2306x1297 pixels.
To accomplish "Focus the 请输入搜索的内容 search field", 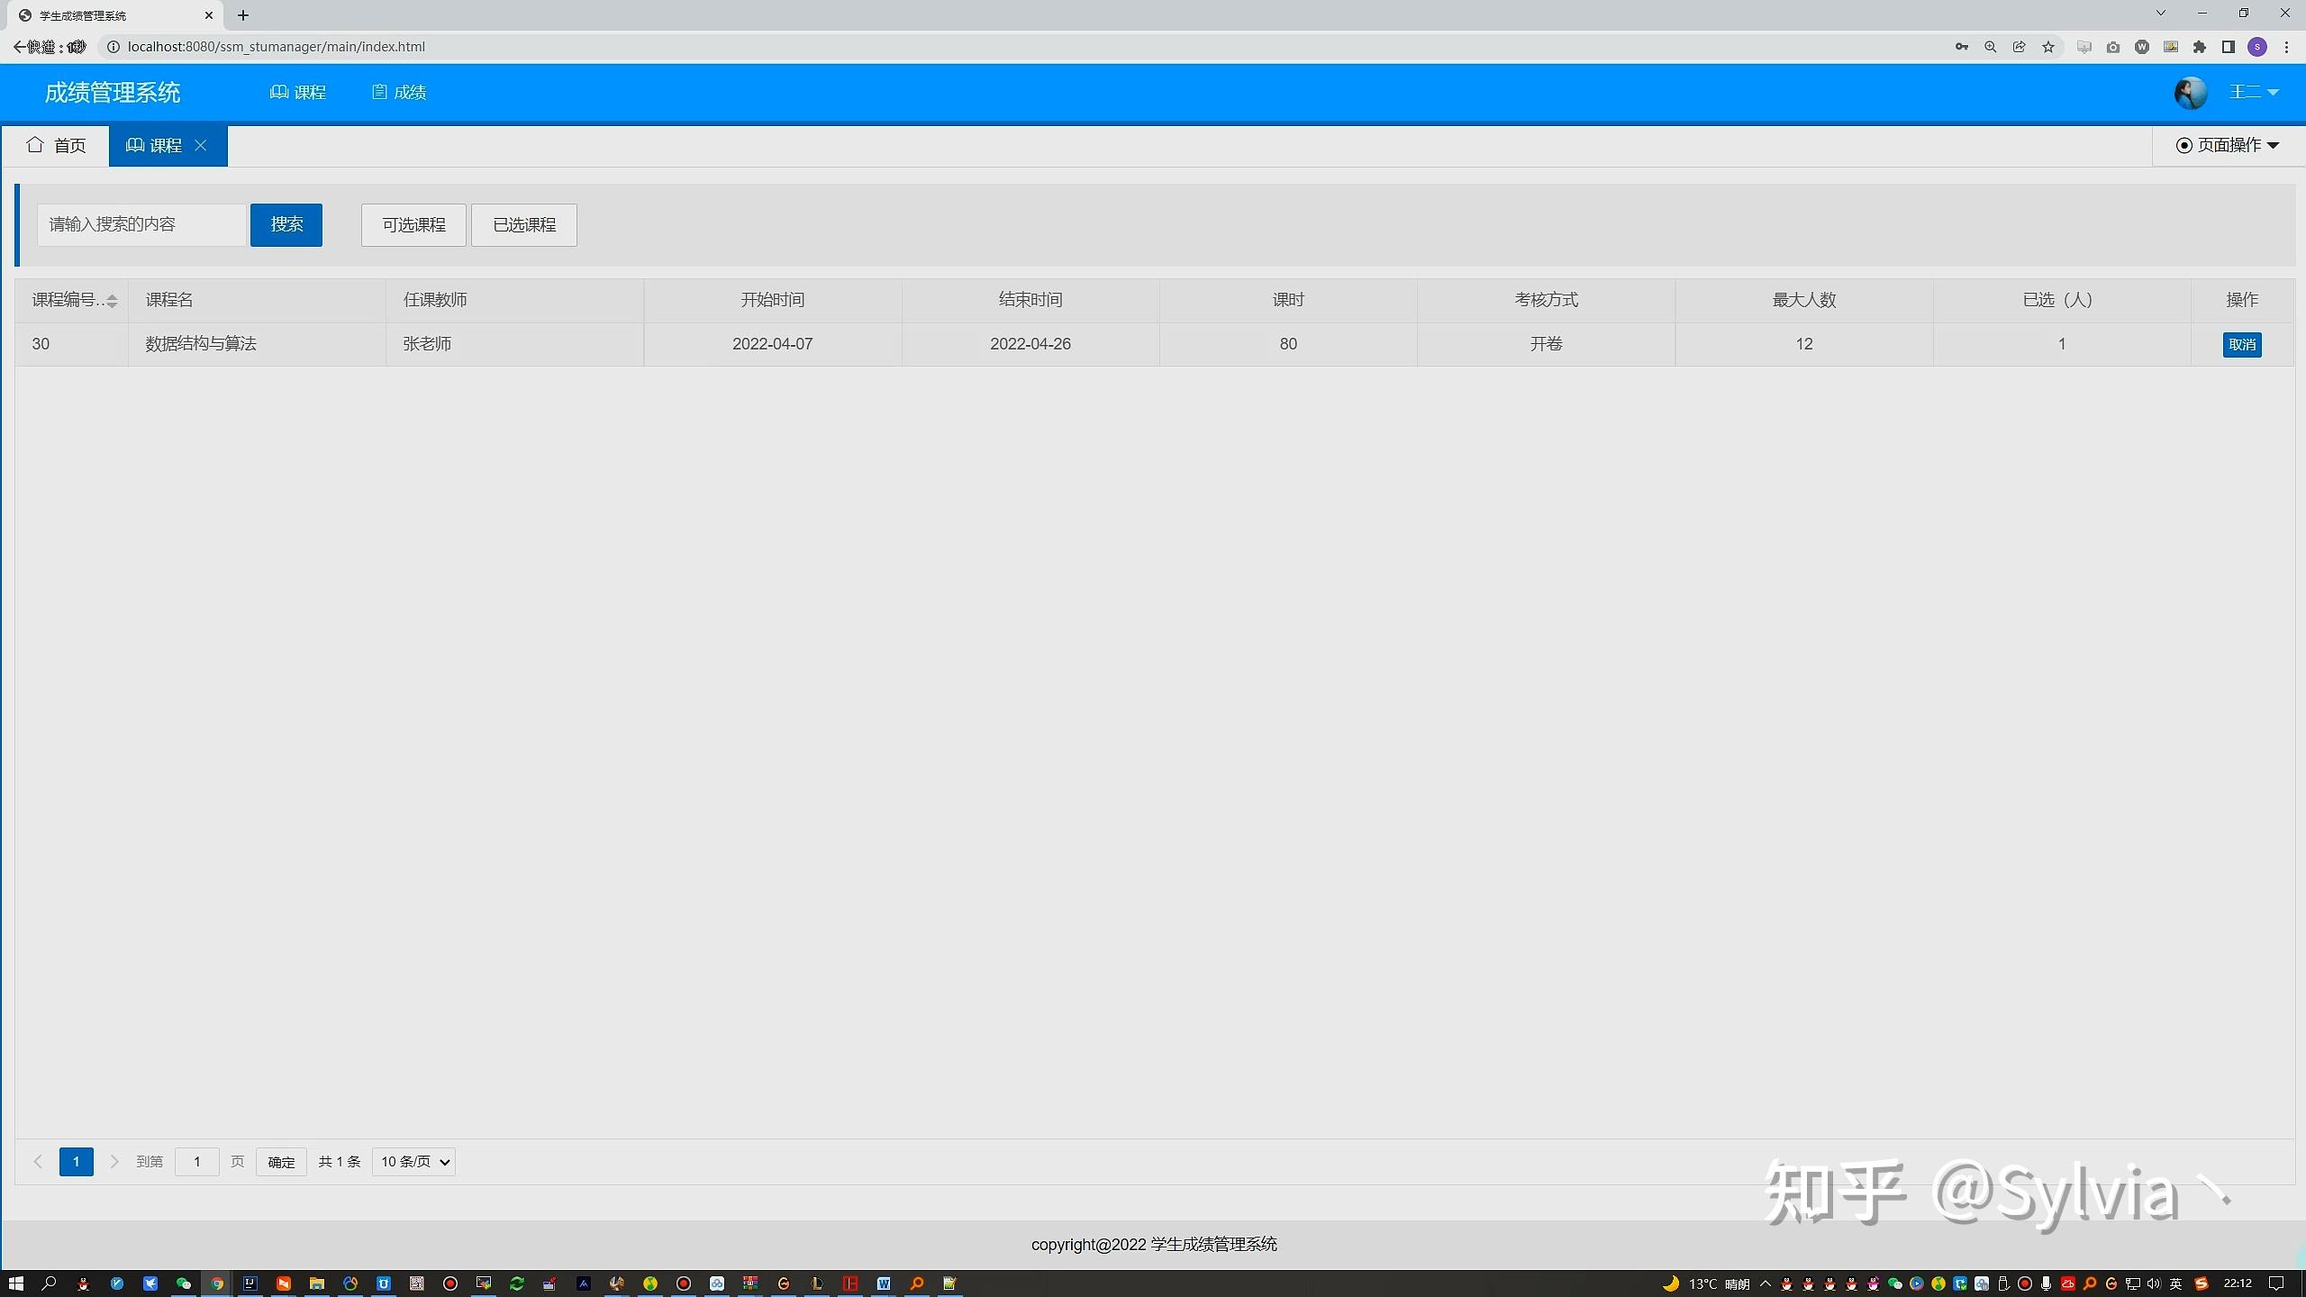I will click(x=141, y=224).
